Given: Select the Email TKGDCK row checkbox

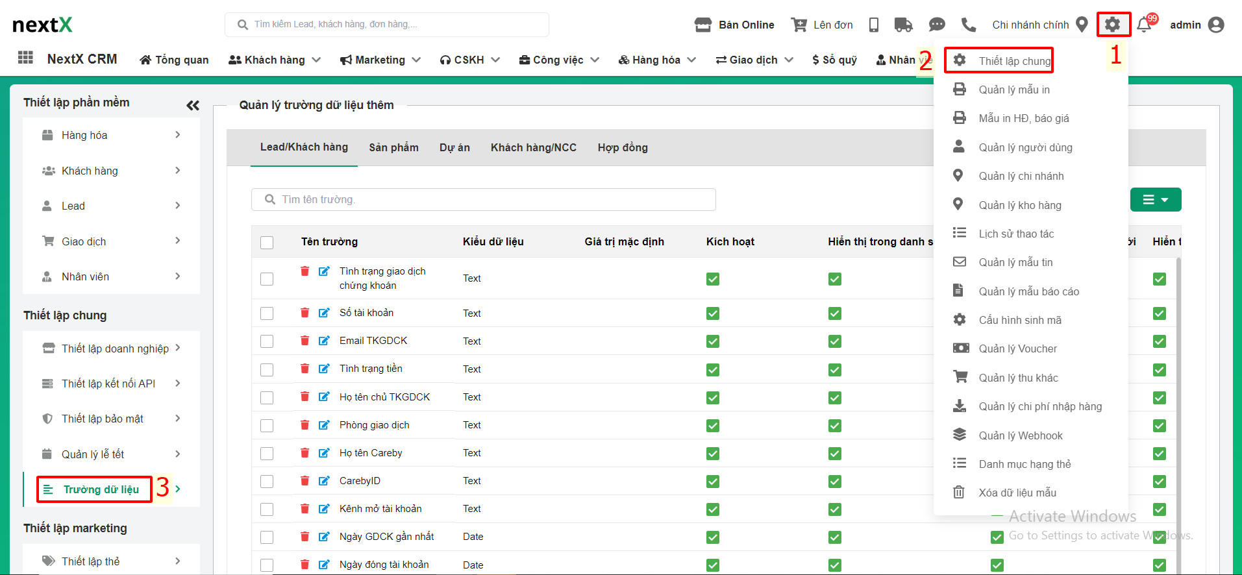Looking at the screenshot, I should coord(267,341).
